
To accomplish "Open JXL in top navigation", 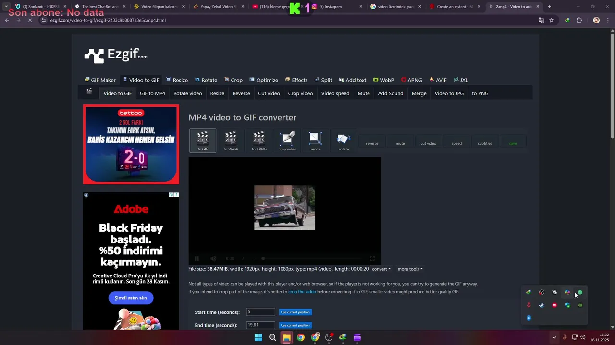I will (461, 80).
